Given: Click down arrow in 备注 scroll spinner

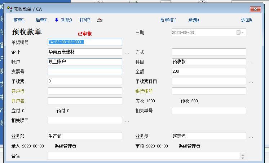Looking at the screenshot, I should click(x=242, y=158).
